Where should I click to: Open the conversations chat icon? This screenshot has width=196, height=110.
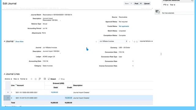point(157,12)
